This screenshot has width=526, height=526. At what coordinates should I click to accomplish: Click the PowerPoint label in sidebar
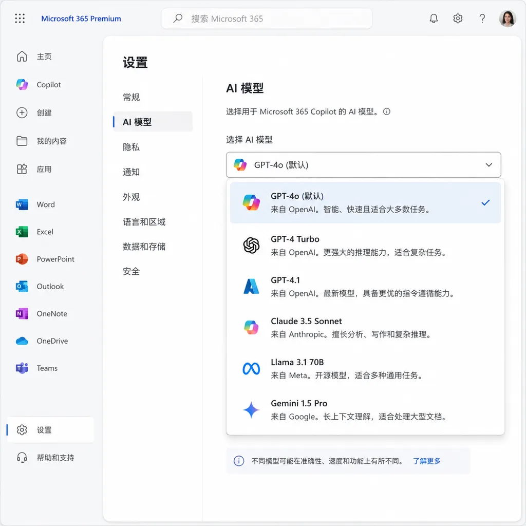pos(55,259)
